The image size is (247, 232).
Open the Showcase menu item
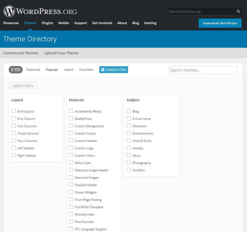pos(11,23)
